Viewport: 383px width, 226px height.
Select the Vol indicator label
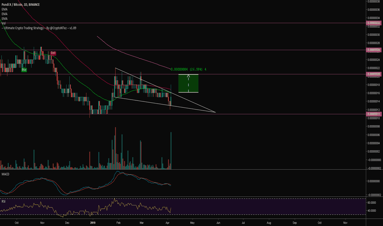[4, 23]
